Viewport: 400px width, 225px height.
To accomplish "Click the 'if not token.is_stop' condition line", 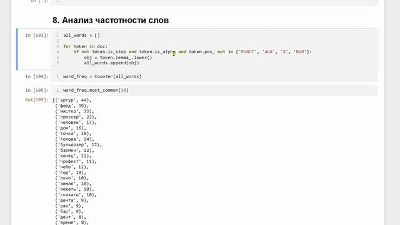I will pos(192,52).
